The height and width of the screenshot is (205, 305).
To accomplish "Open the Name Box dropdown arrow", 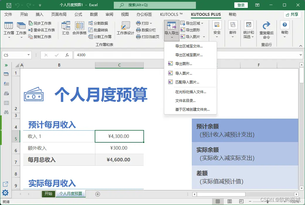I will point(29,55).
